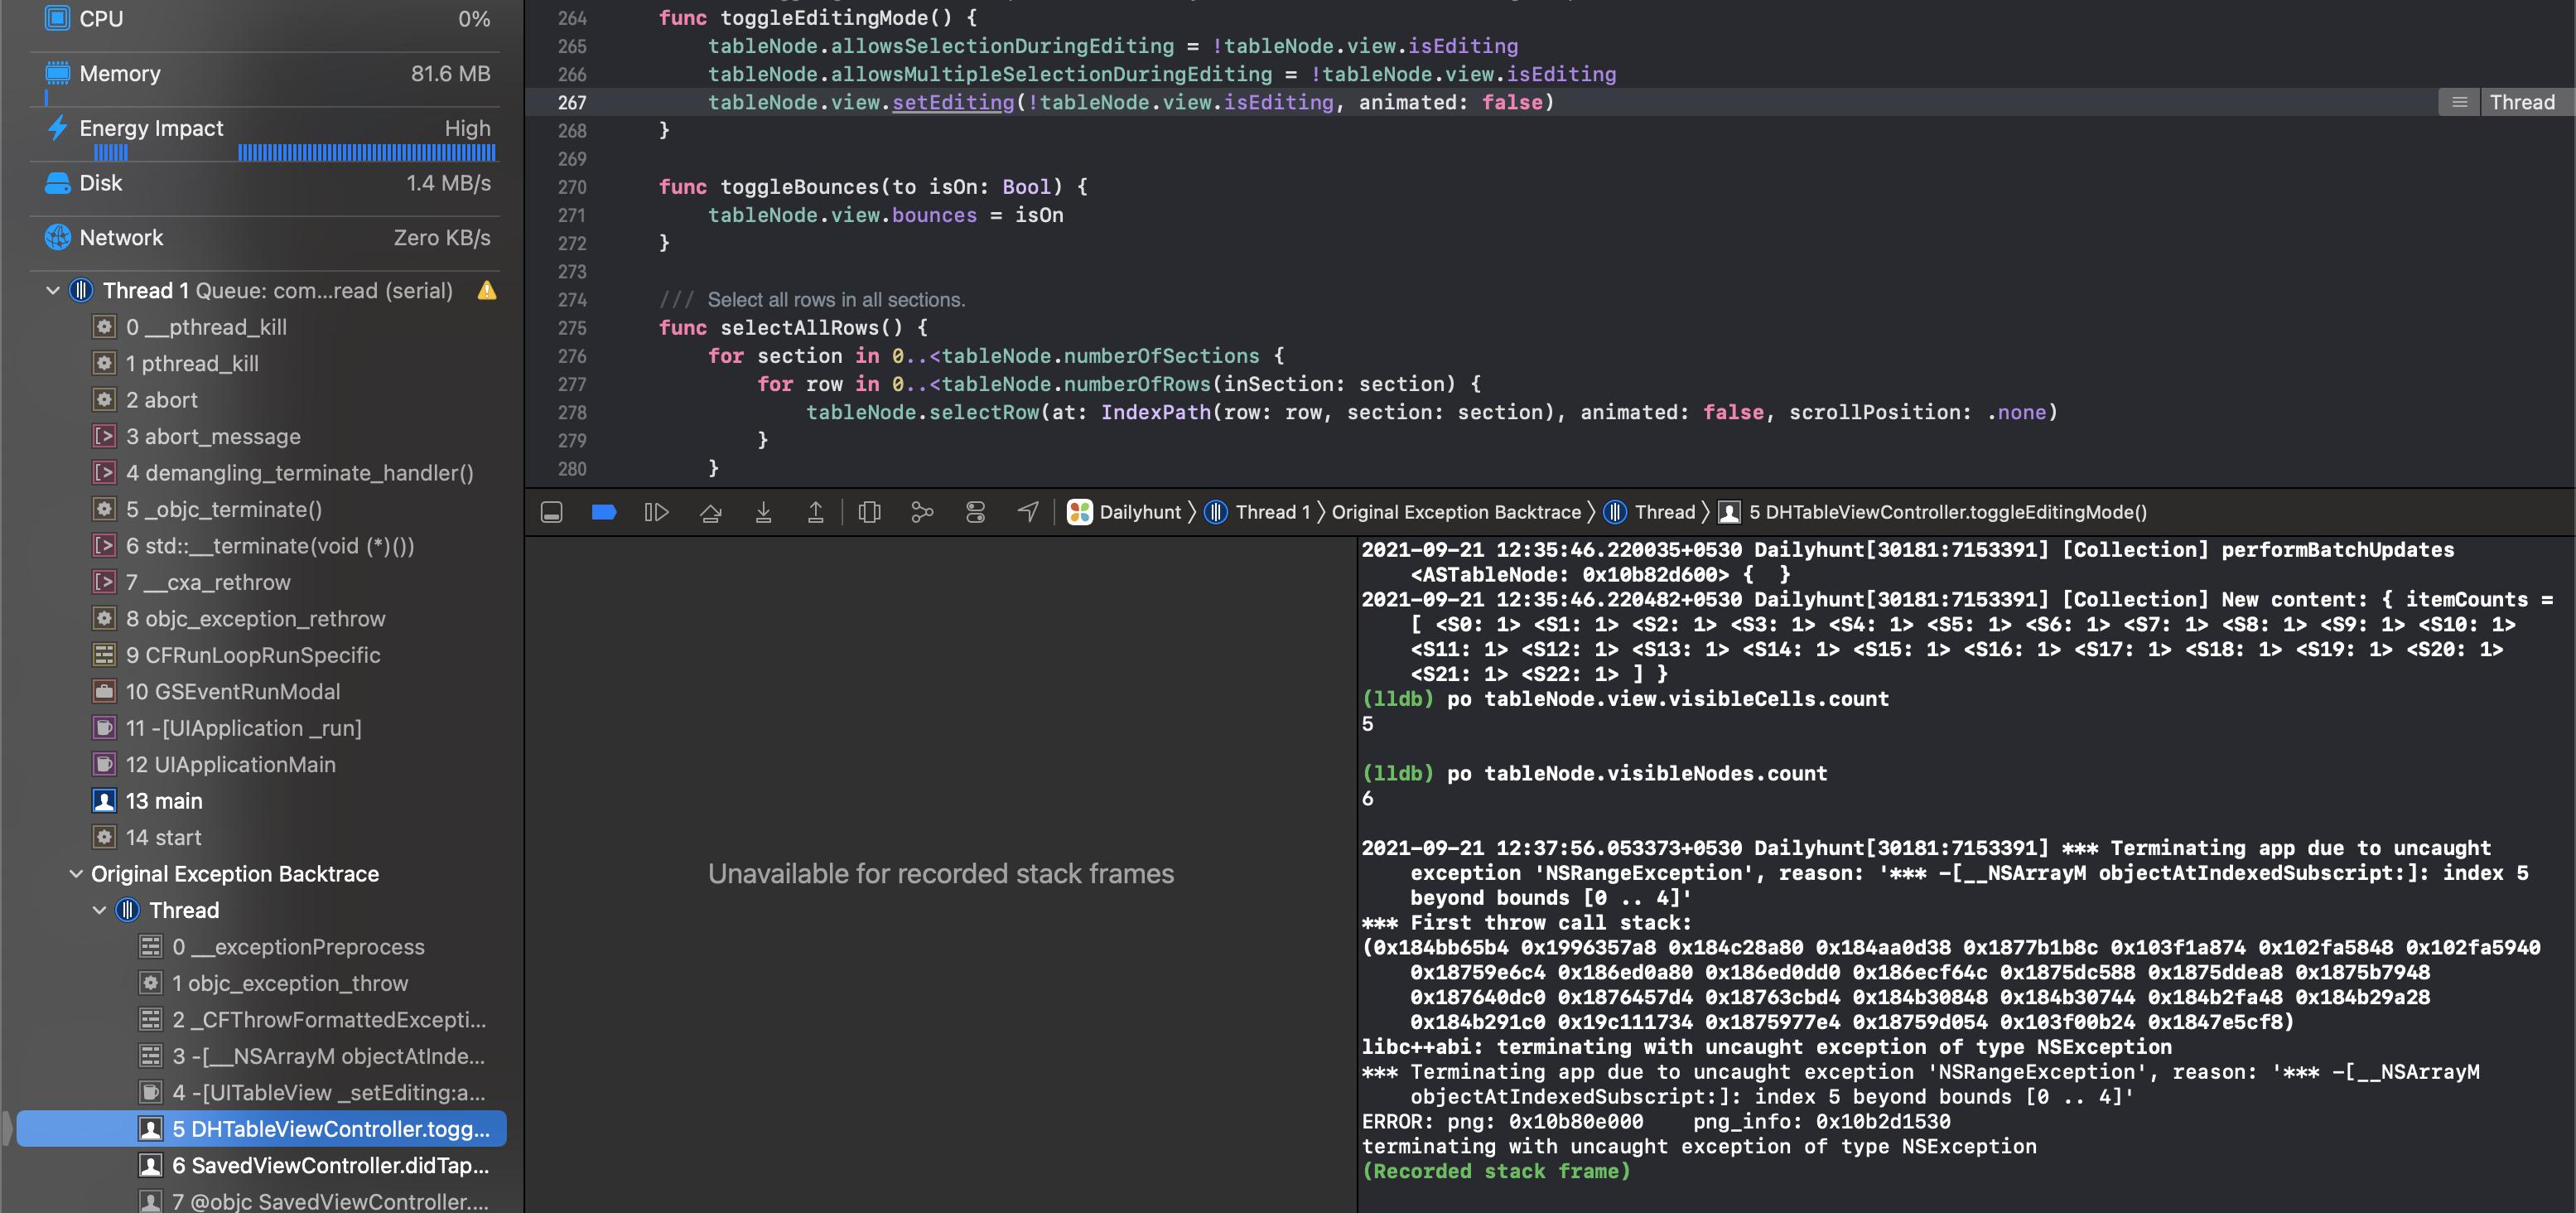This screenshot has height=1213, width=2576.
Task: Click the warning badge on Thread 1
Action: click(x=487, y=290)
